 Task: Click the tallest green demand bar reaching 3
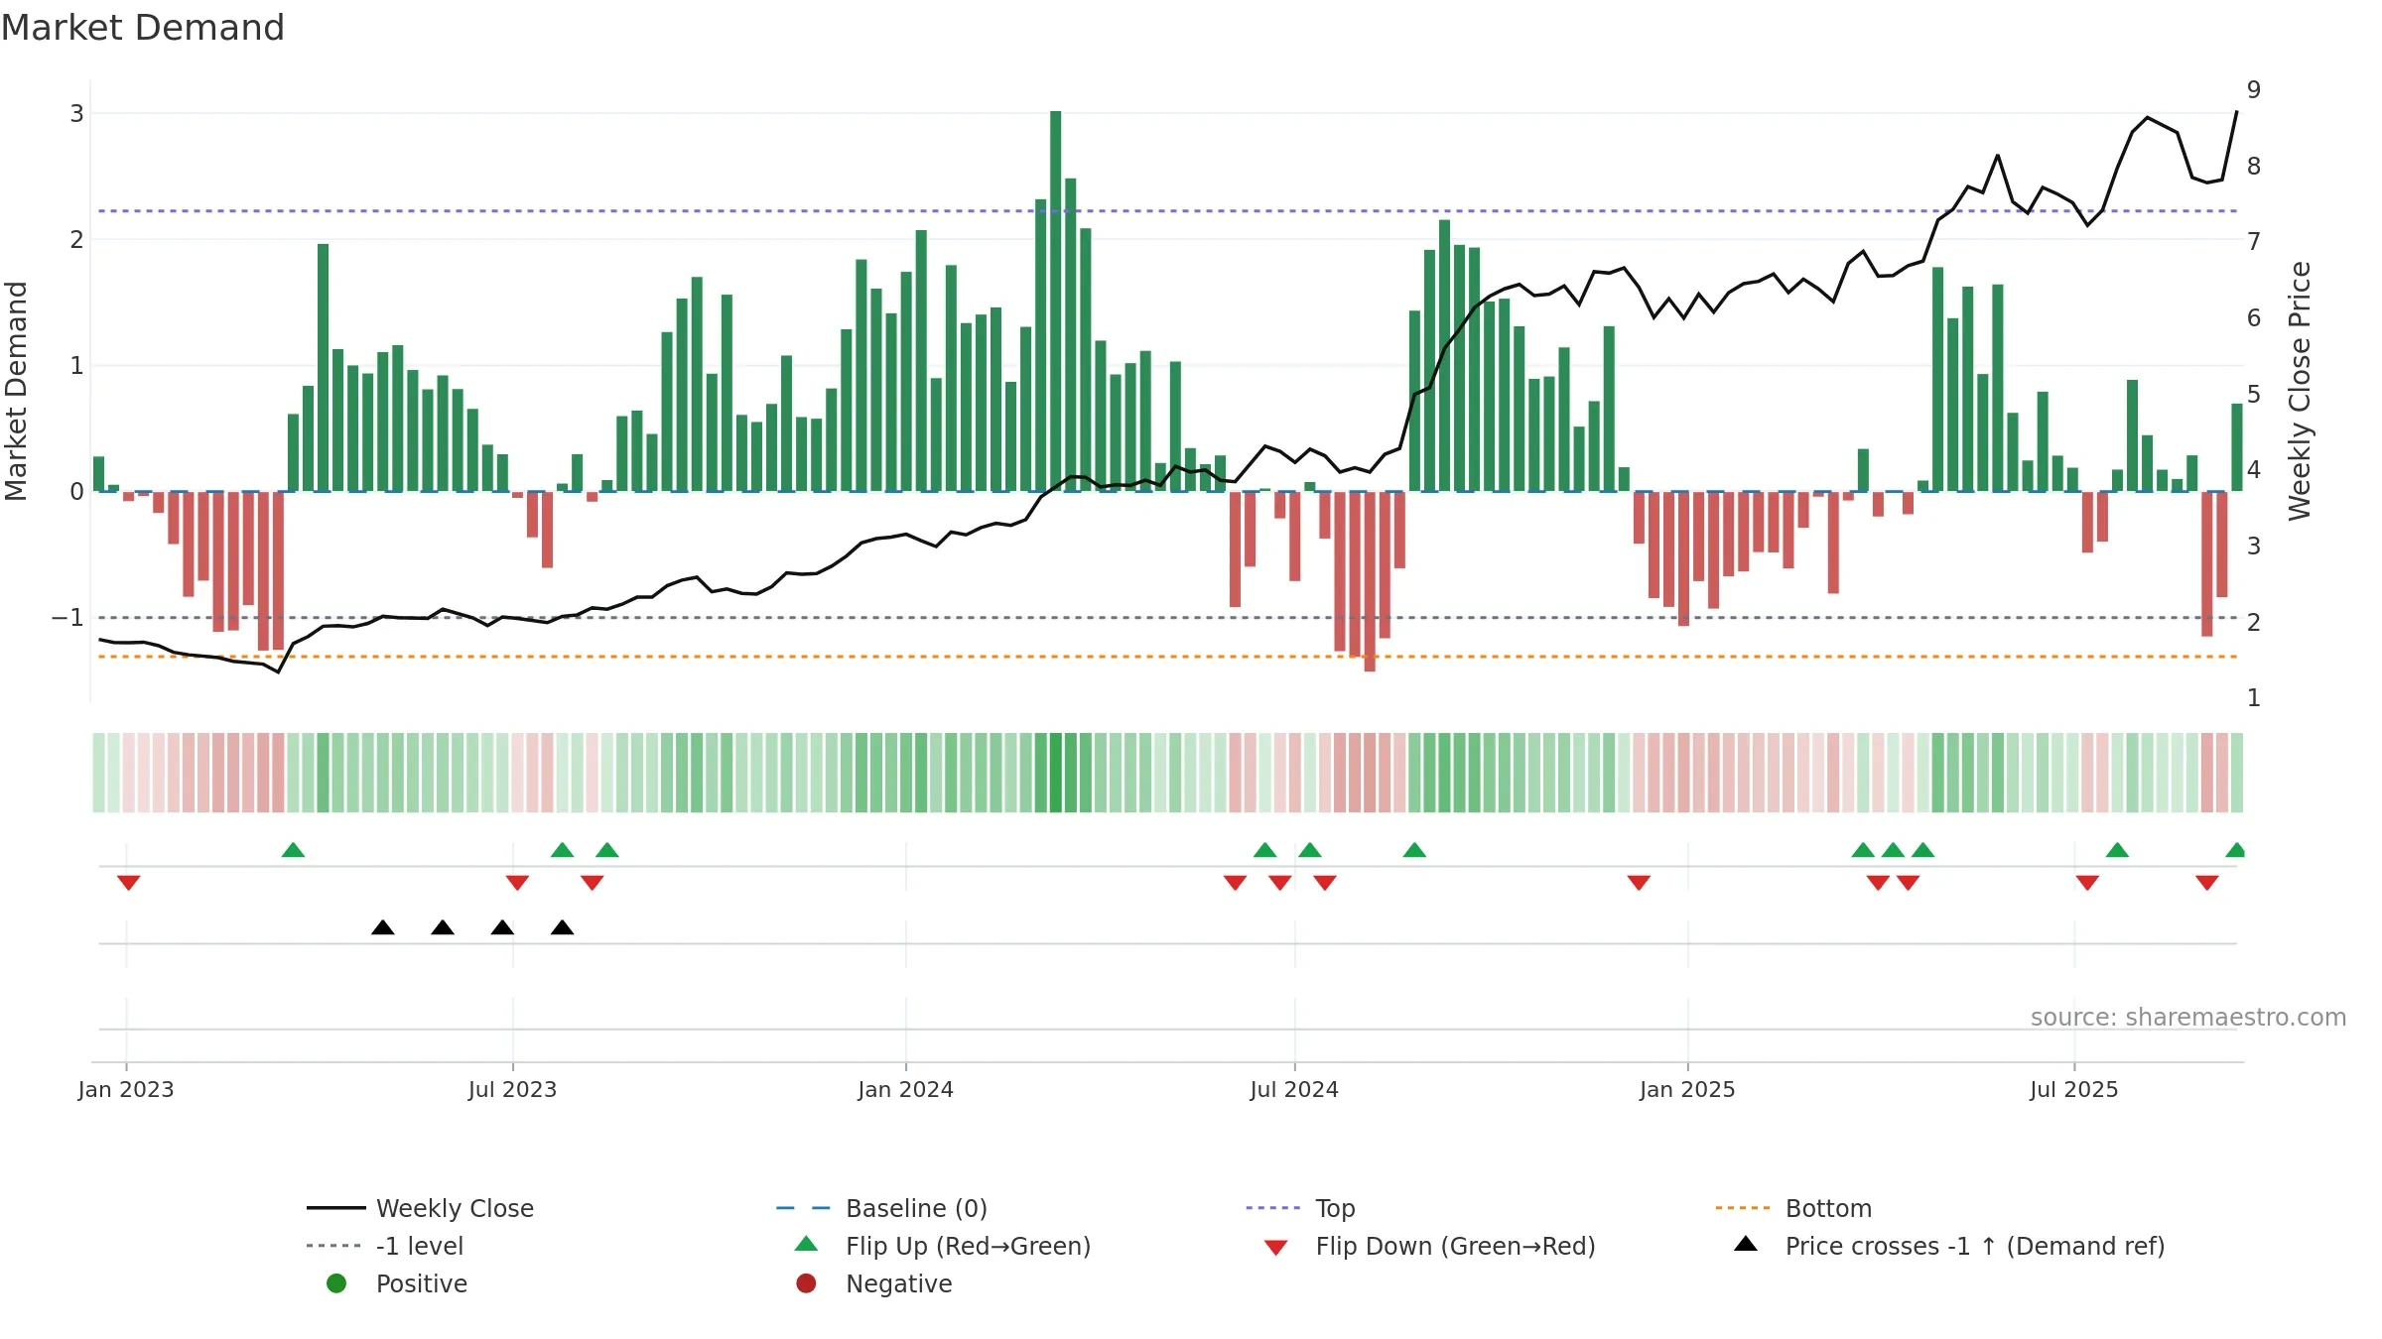[x=1056, y=301]
